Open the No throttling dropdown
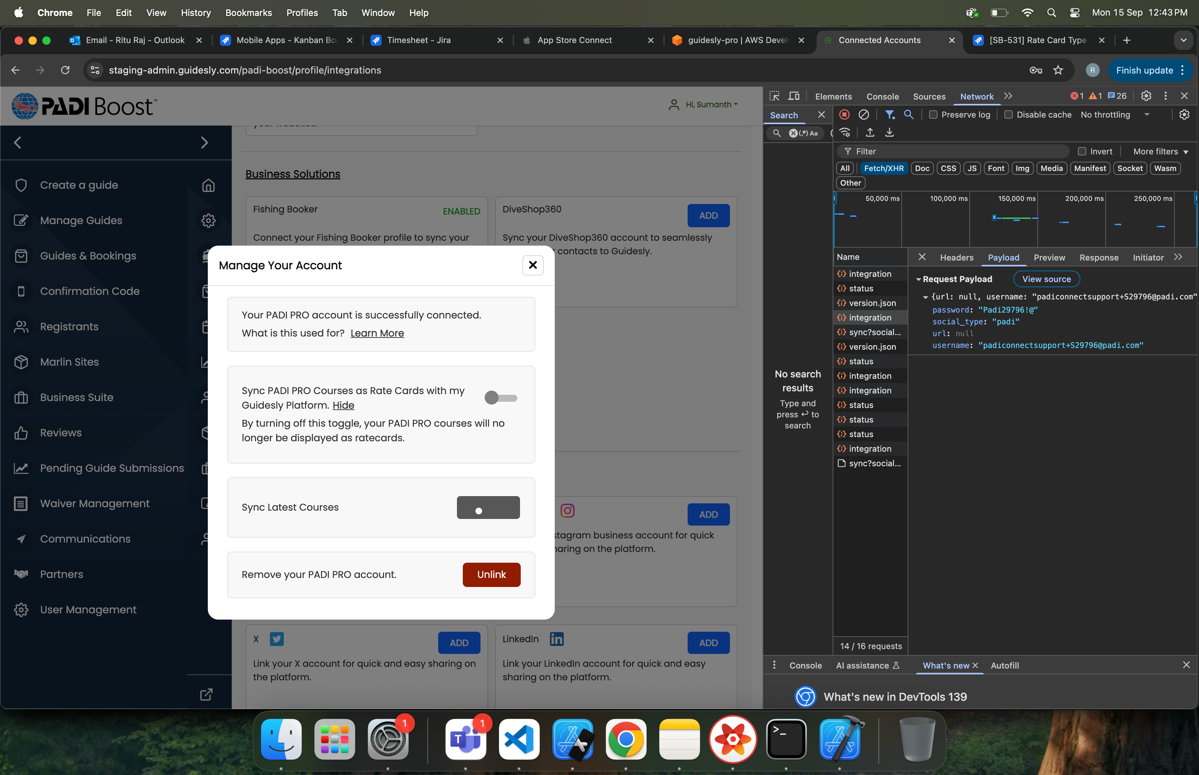 pyautogui.click(x=1114, y=115)
